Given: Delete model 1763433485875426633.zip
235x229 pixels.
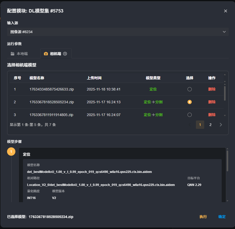Looking at the screenshot, I should point(212,89).
